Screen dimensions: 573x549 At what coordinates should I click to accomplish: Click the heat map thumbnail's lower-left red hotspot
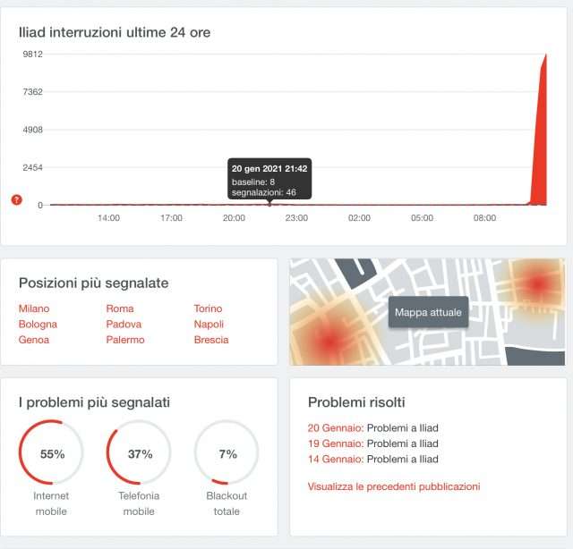(x=330, y=342)
